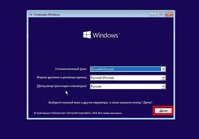
Task: Click the Метод ввода (раскладка клавиатуры) label
Action: coord(62,86)
